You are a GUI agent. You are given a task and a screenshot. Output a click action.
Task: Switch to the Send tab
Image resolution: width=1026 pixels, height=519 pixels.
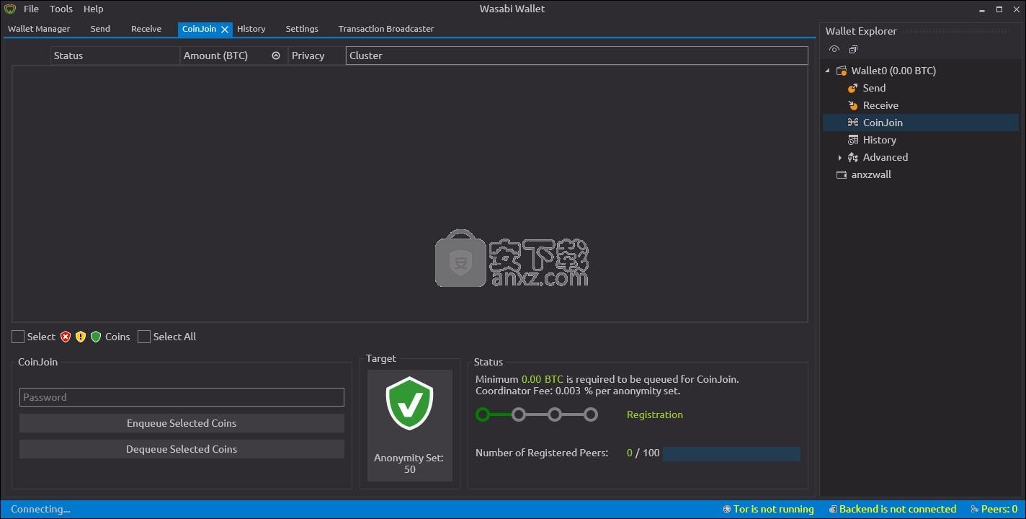pos(101,29)
